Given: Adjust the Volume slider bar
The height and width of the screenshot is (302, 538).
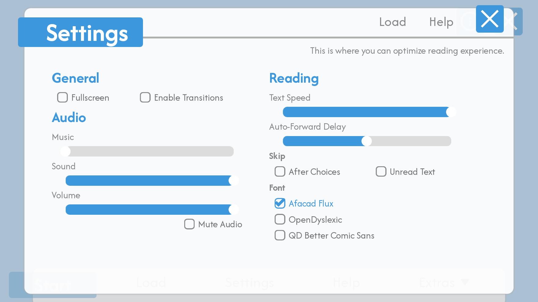Looking at the screenshot, I should (x=150, y=210).
